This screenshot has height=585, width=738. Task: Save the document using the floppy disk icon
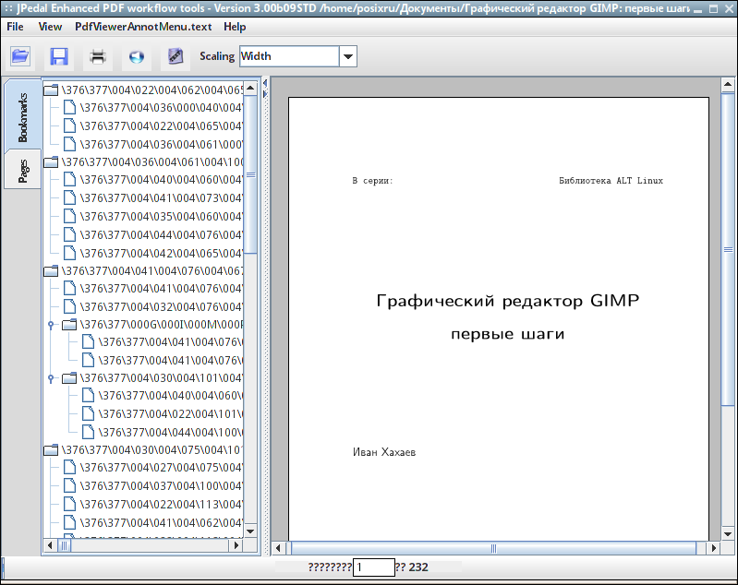click(x=59, y=56)
